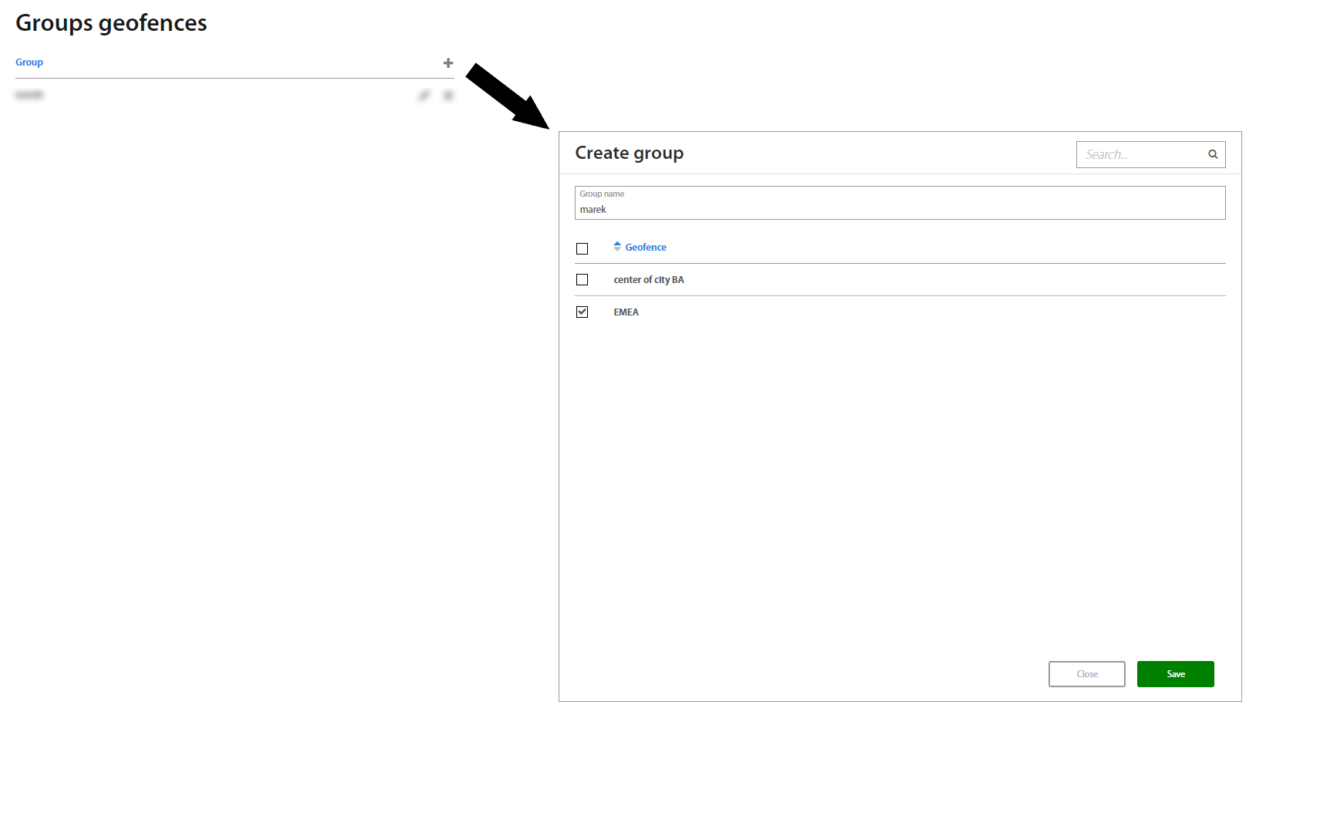Click the Create group dialog title
The height and width of the screenshot is (833, 1327).
(629, 153)
